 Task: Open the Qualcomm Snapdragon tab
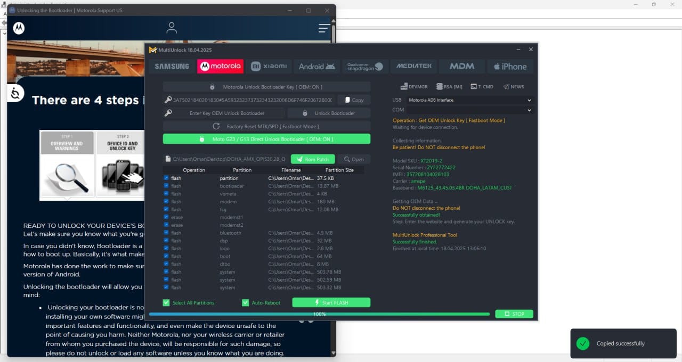[x=365, y=67]
